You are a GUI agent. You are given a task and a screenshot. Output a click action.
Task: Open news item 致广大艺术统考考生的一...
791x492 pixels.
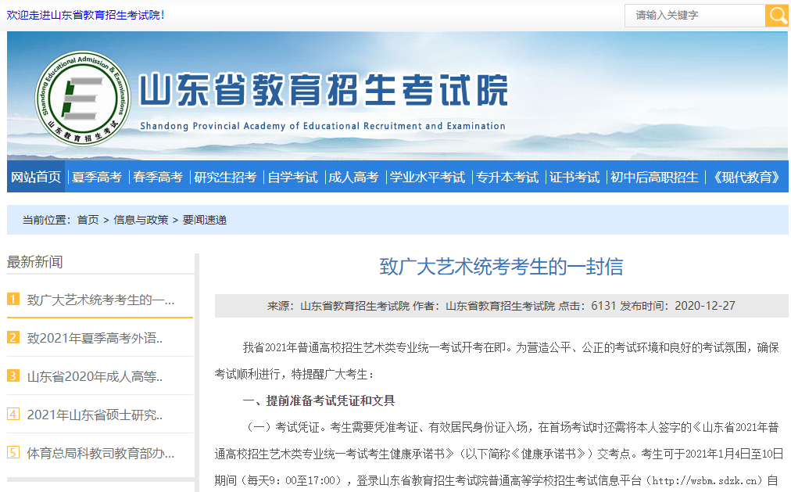click(101, 300)
